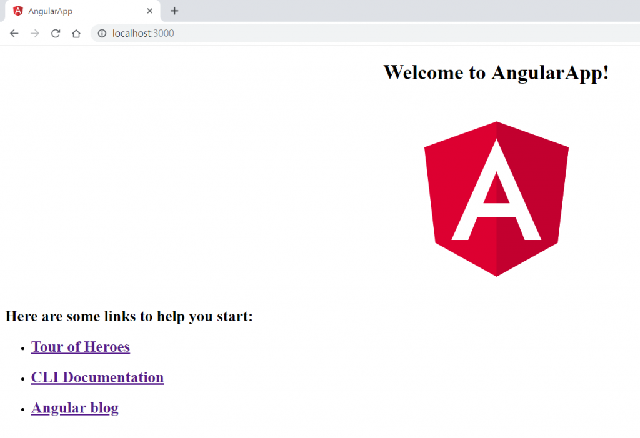This screenshot has height=438, width=640.
Task: Open the CLI Documentation link
Action: [97, 377]
